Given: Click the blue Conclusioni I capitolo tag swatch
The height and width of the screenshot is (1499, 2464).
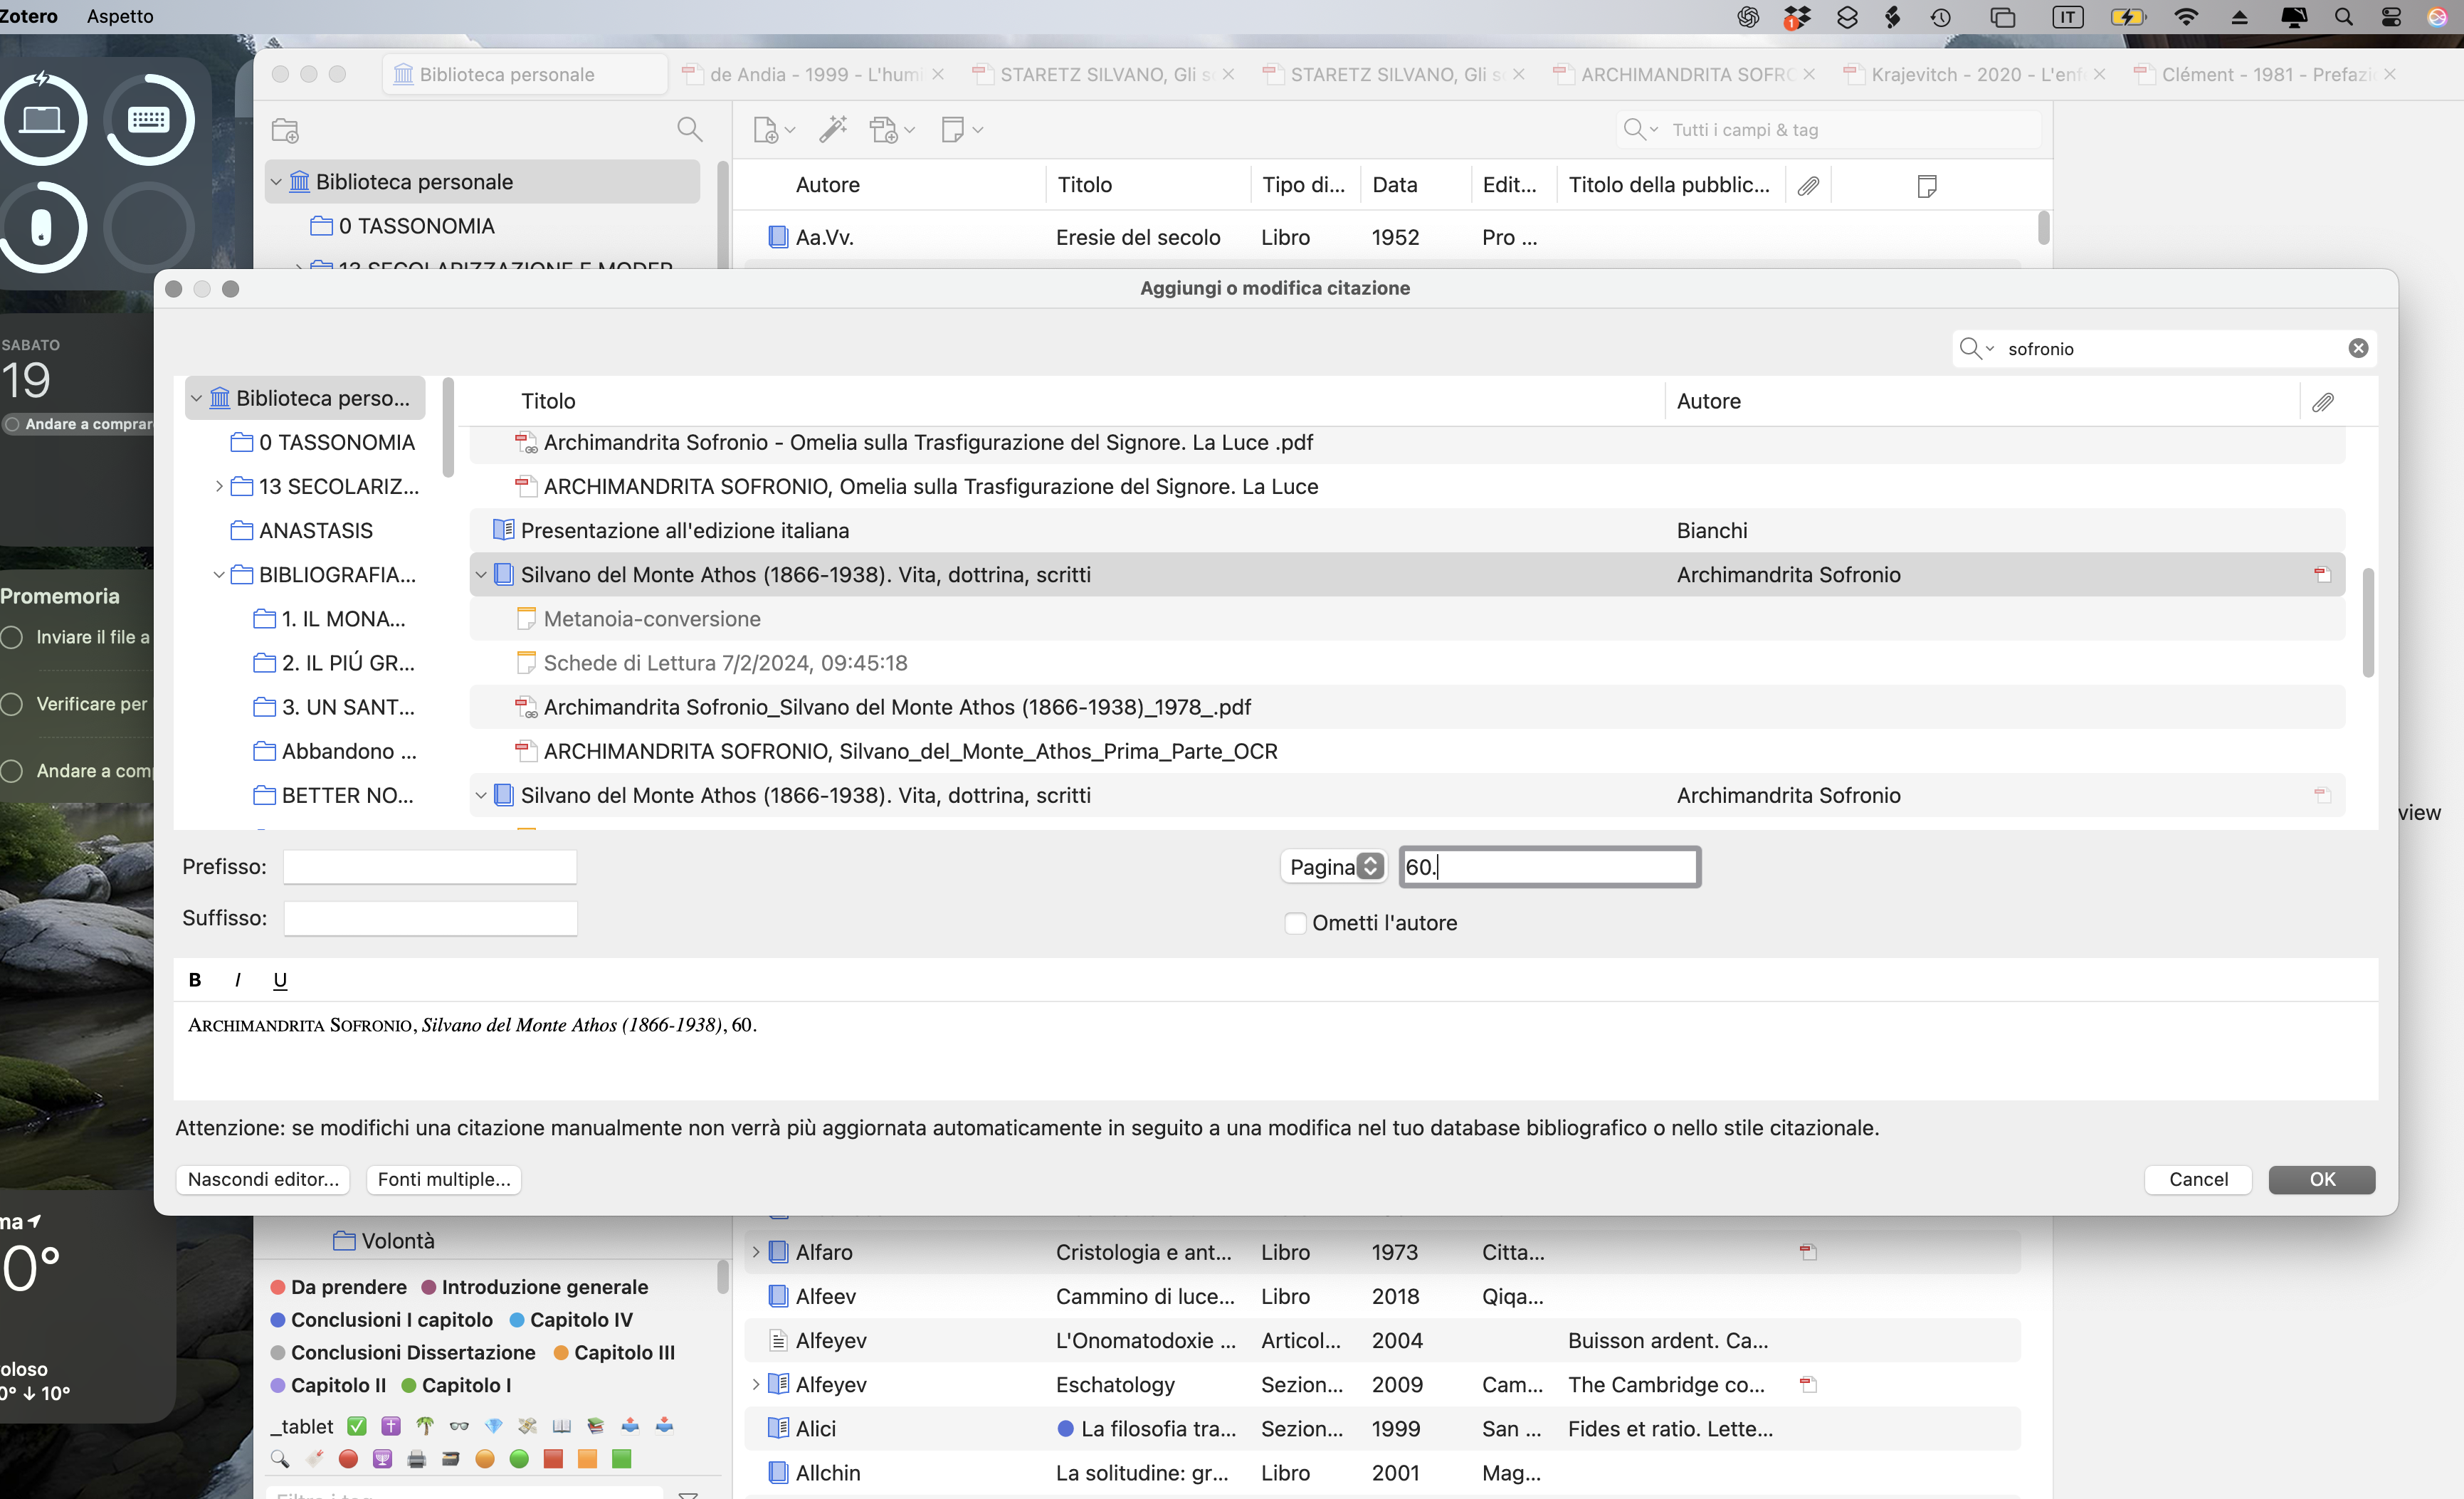Looking at the screenshot, I should click(x=278, y=1320).
